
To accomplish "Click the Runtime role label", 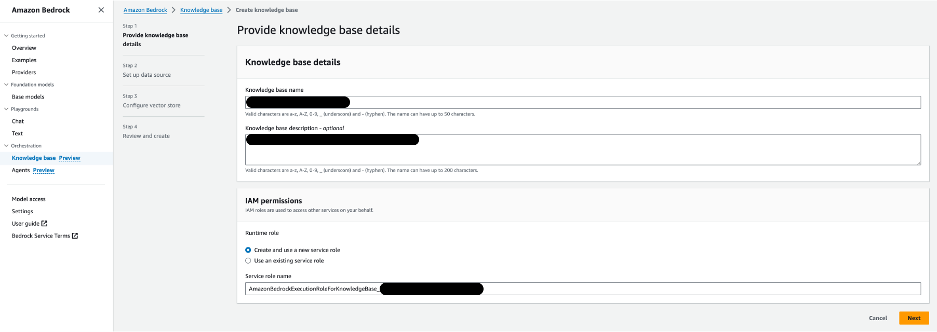I will 262,233.
